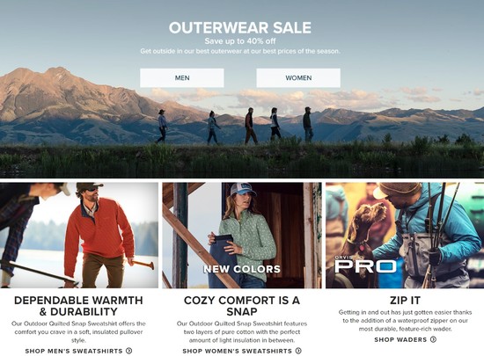Click the circled arrow icon beside Shop Waders
The image size is (484, 356).
click(433, 339)
